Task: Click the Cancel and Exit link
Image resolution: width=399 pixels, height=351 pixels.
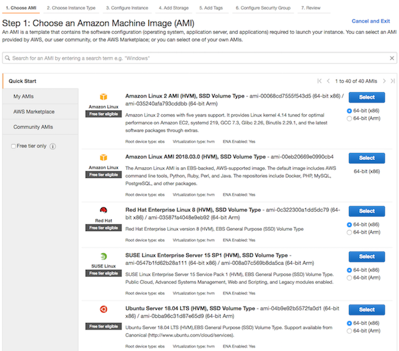Action: pos(371,21)
